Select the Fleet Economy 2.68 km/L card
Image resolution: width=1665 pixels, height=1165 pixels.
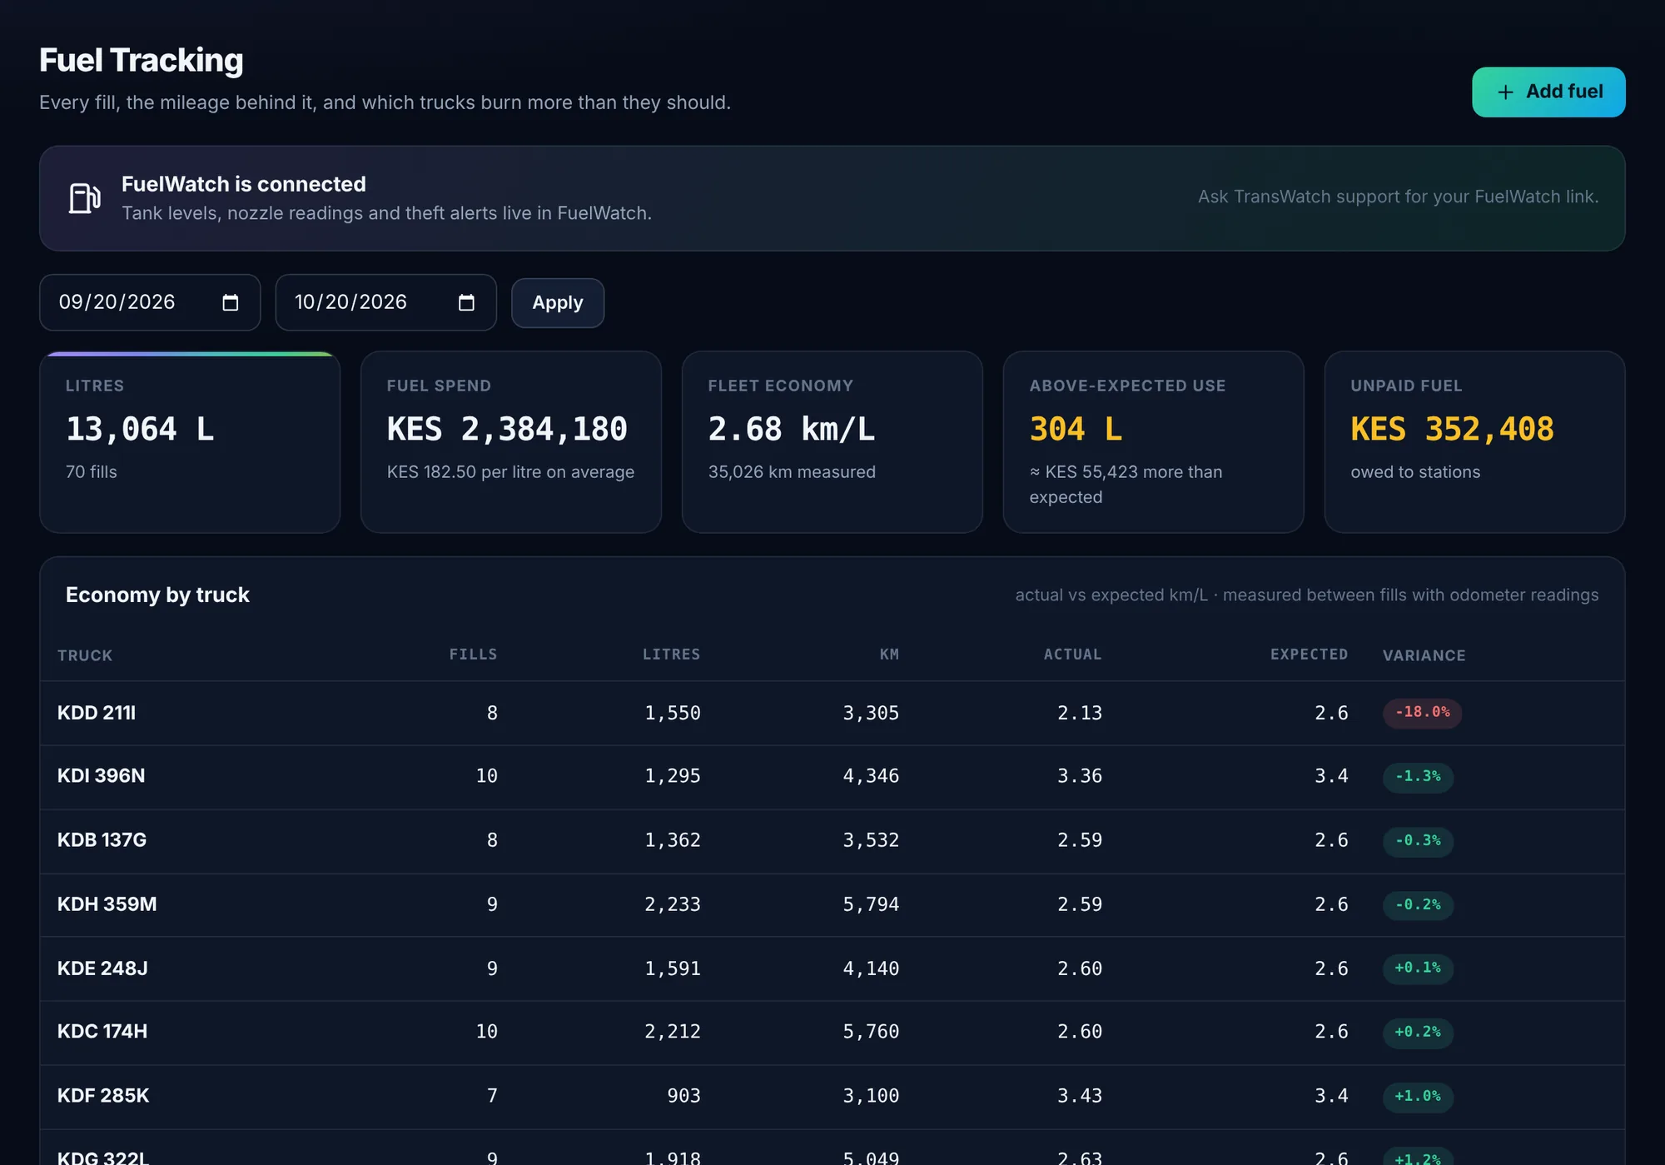coord(832,441)
